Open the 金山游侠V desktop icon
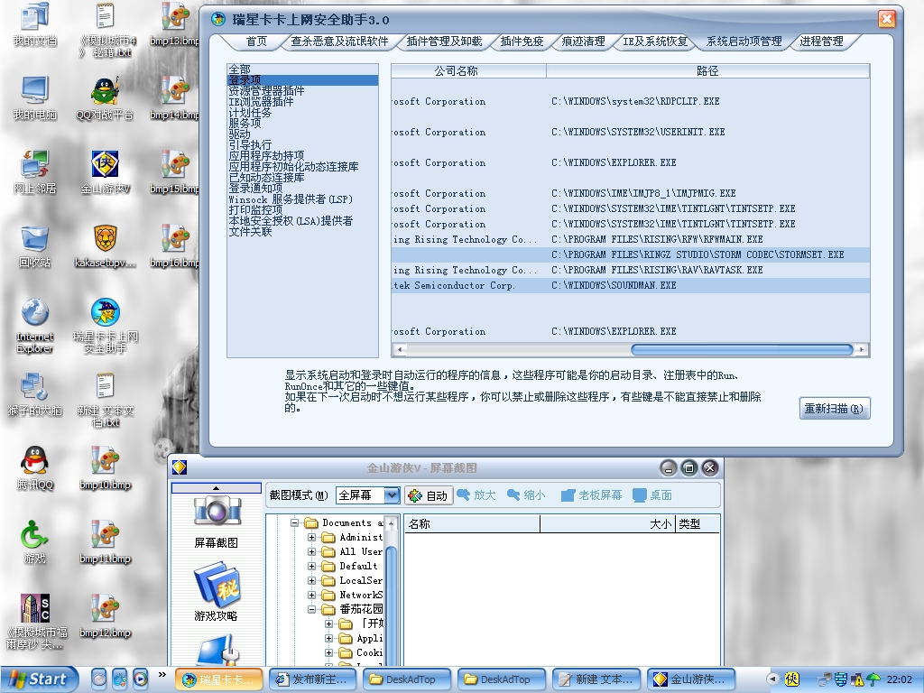 105,172
